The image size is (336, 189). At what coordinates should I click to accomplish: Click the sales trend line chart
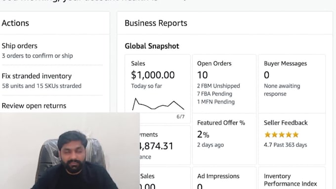coord(158,104)
